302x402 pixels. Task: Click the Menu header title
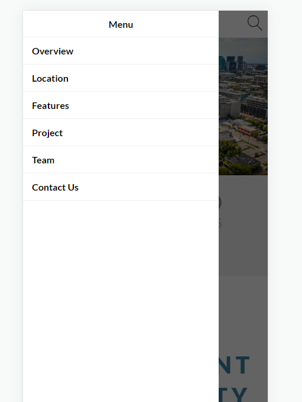[x=121, y=25]
